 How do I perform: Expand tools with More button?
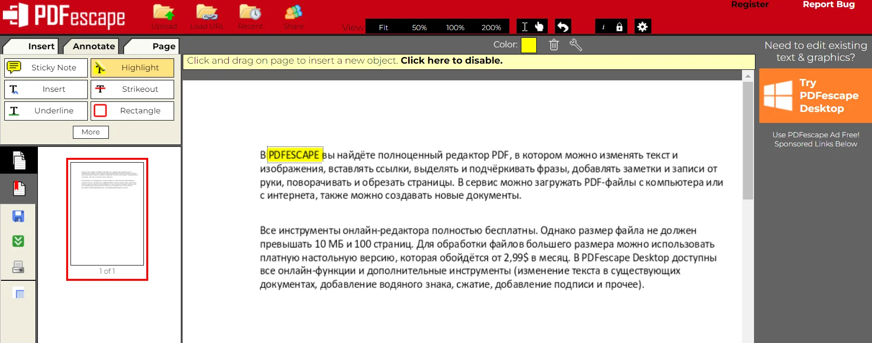pos(91,132)
